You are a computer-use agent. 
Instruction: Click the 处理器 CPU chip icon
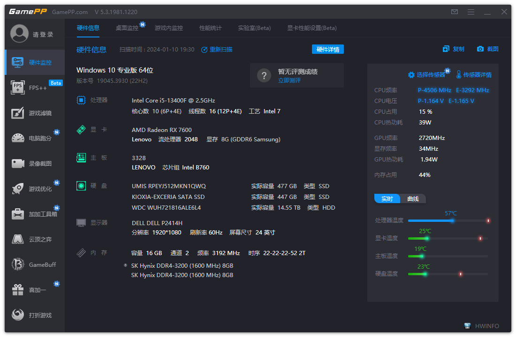tap(81, 100)
